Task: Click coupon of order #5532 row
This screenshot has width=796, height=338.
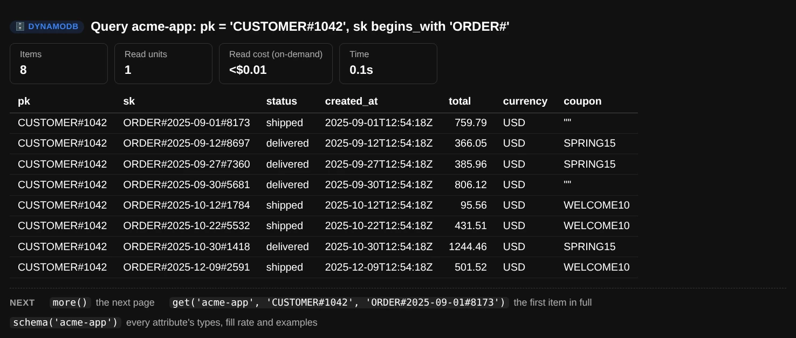Action: 596,226
